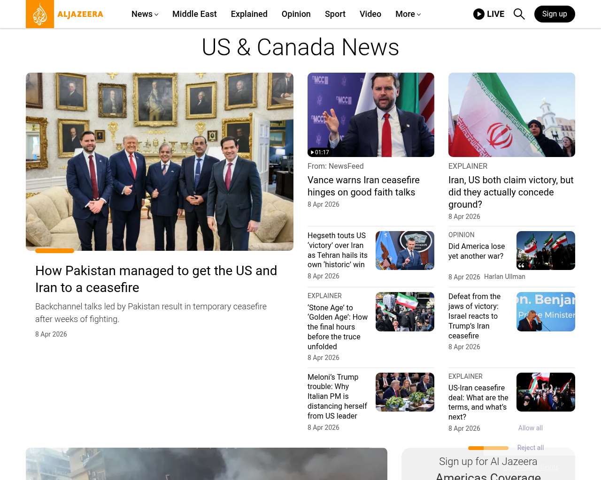This screenshot has height=480, width=601.
Task: Open the search magnifier icon
Action: coord(519,14)
